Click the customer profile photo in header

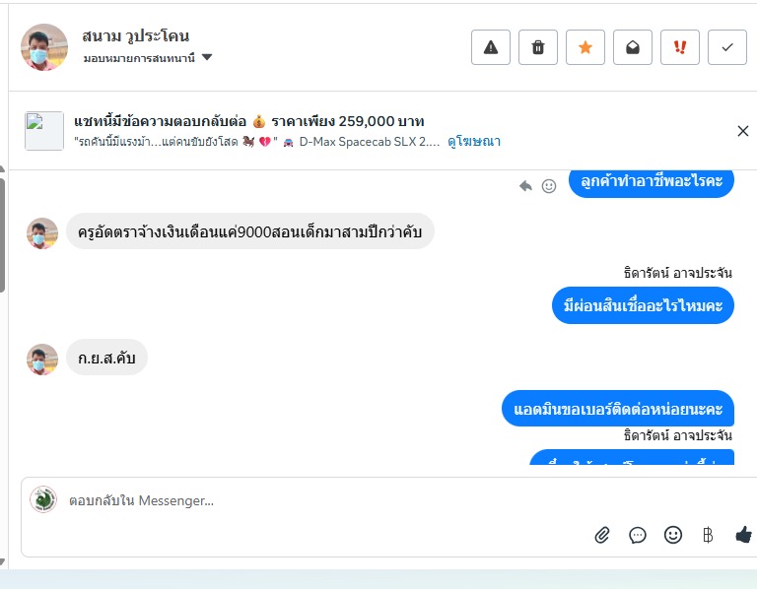coord(44,47)
